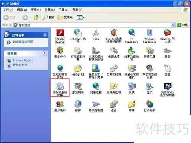
Task: Open 显示 icon
Action: click(x=149, y=86)
